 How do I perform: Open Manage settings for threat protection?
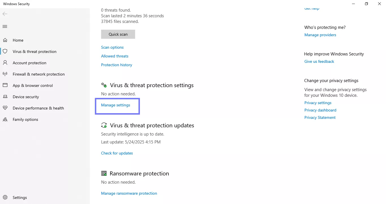coord(115,105)
